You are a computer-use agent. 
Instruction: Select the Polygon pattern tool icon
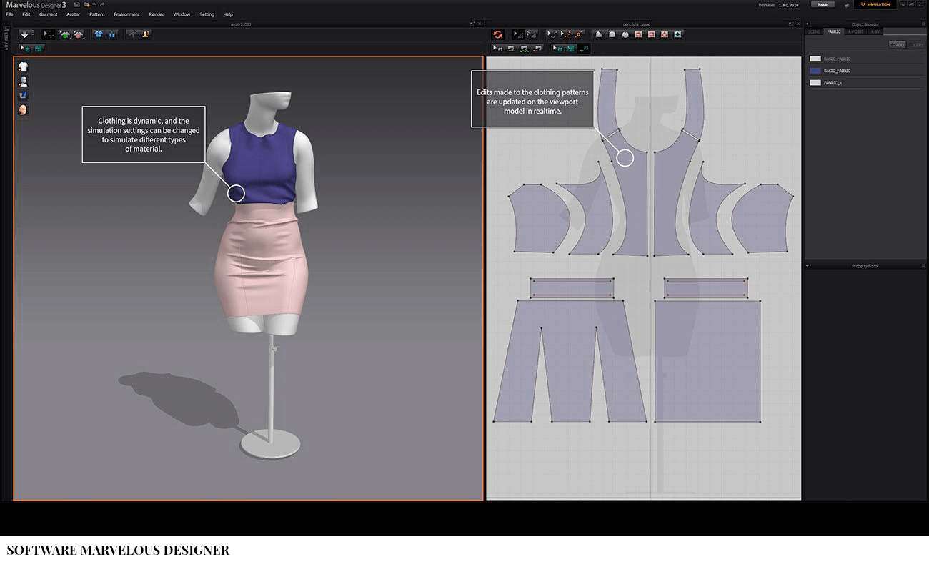tap(599, 34)
